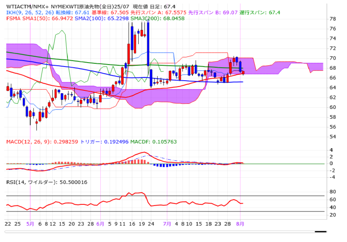
Task: Select the 11 date axis label
Action: (122, 224)
